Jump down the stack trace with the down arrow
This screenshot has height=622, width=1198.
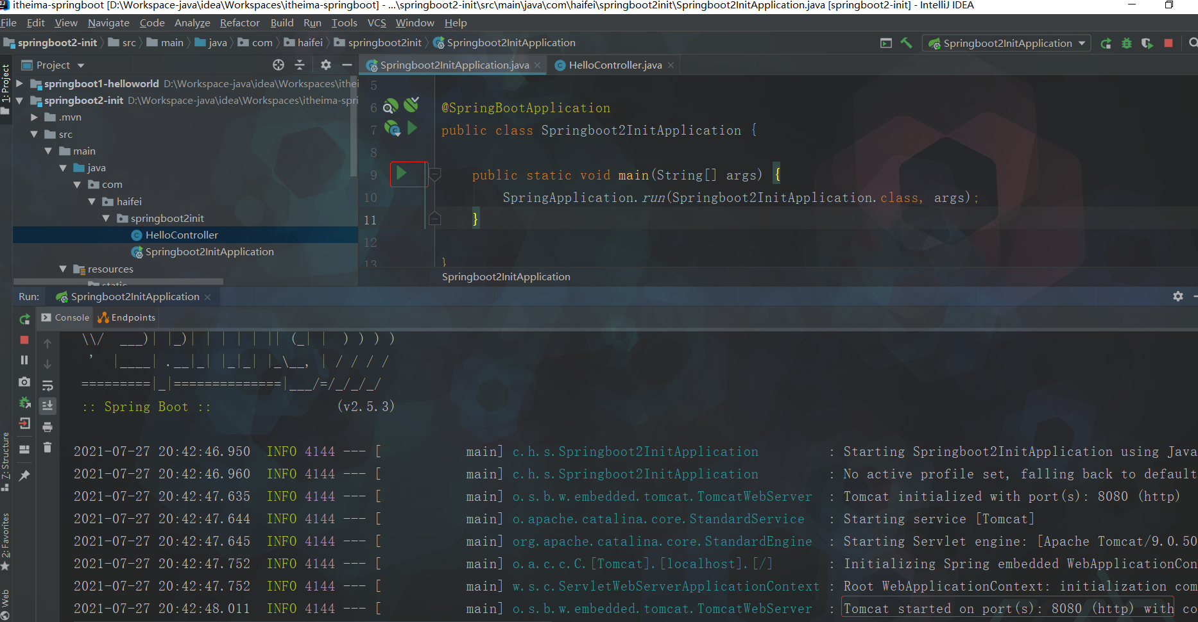(47, 364)
